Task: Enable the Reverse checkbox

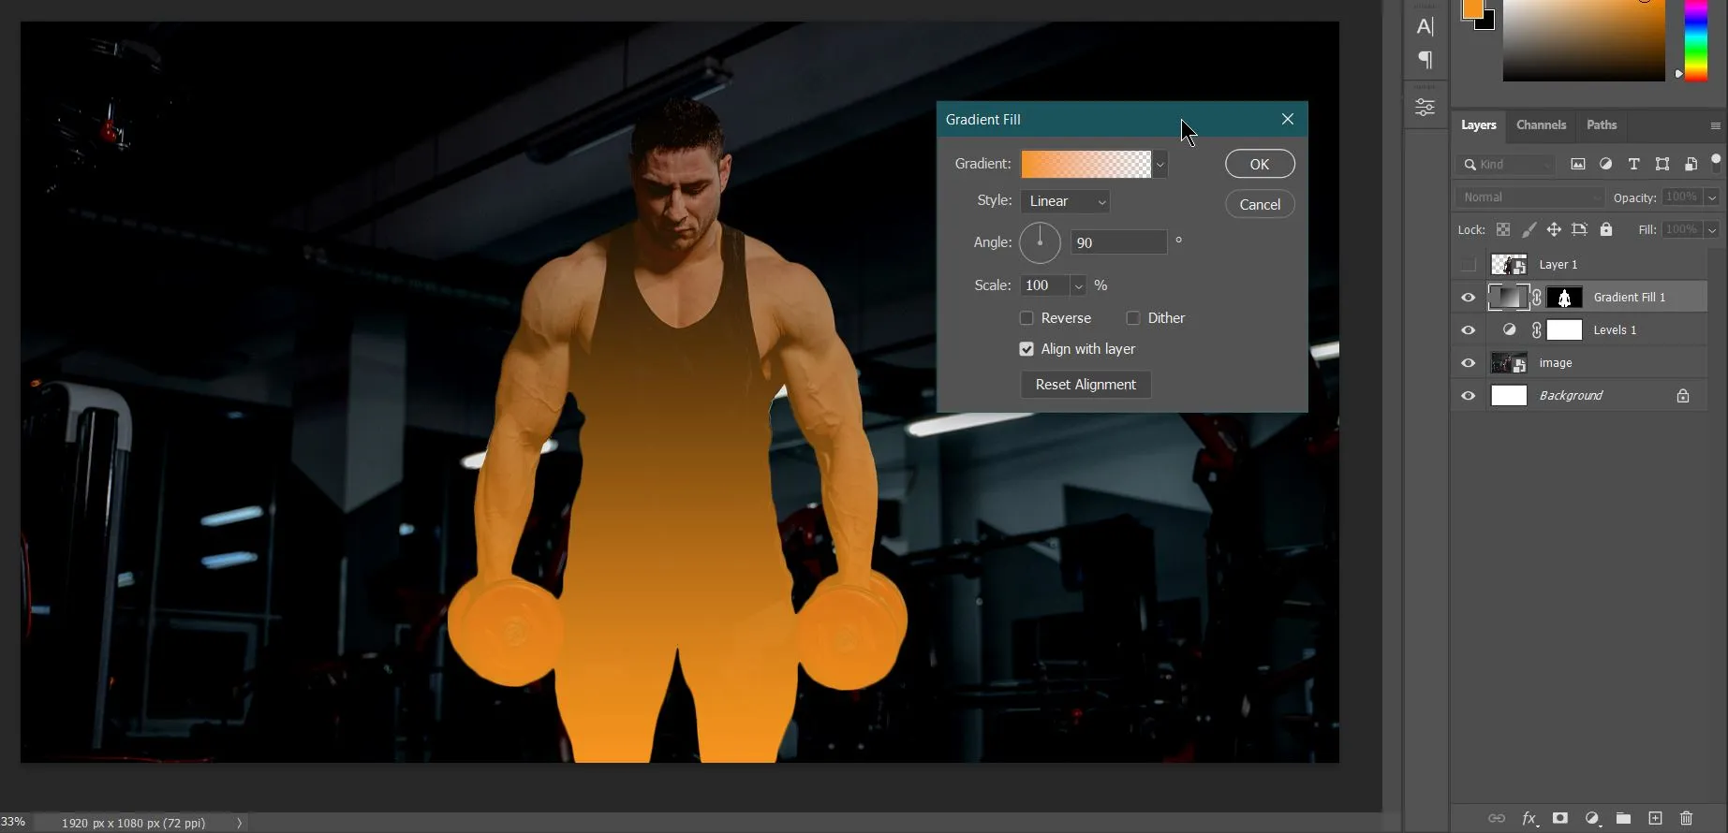Action: [1026, 318]
